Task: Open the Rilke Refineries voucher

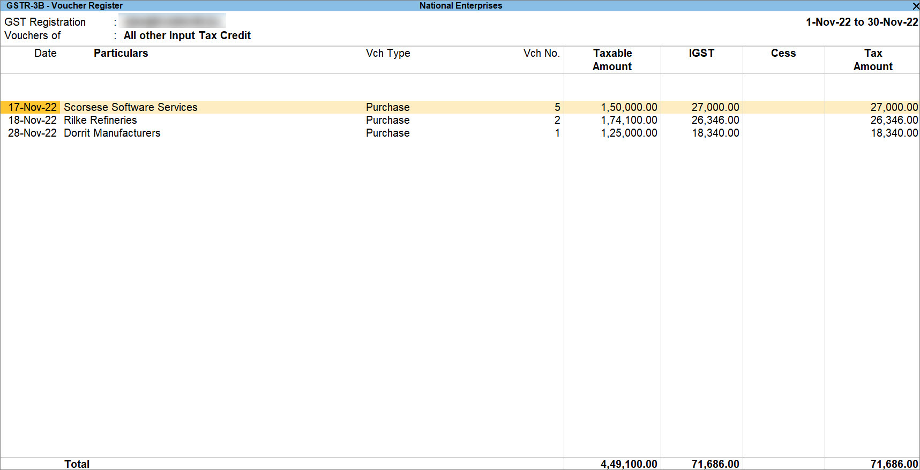Action: click(x=100, y=120)
